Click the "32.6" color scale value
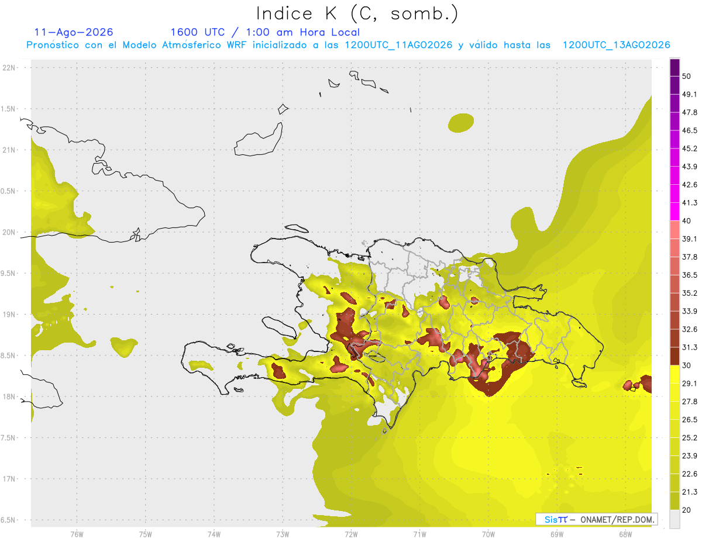Image resolution: width=702 pixels, height=542 pixels. (690, 329)
